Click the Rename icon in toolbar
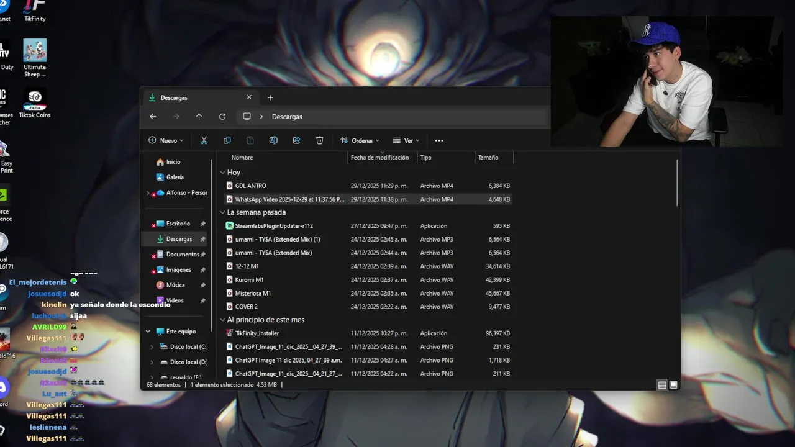795x447 pixels. click(x=273, y=140)
